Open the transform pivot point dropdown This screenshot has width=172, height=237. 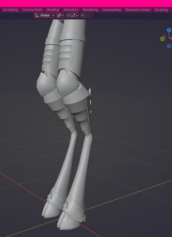(60, 15)
